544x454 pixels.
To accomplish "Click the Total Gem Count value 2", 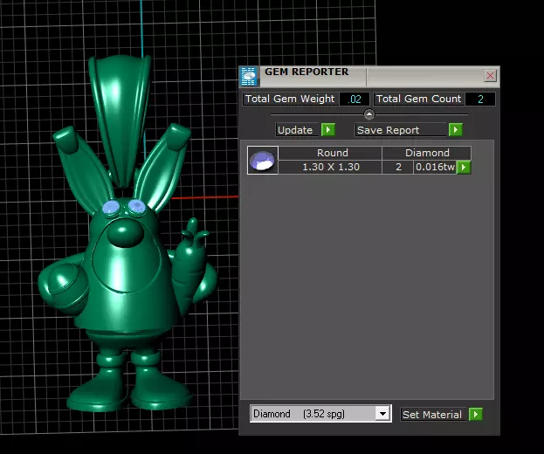I will (x=480, y=100).
